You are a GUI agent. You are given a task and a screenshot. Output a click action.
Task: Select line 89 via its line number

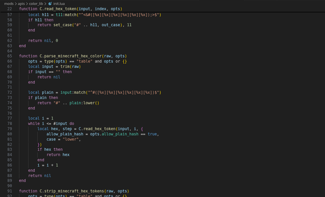click(x=9, y=181)
